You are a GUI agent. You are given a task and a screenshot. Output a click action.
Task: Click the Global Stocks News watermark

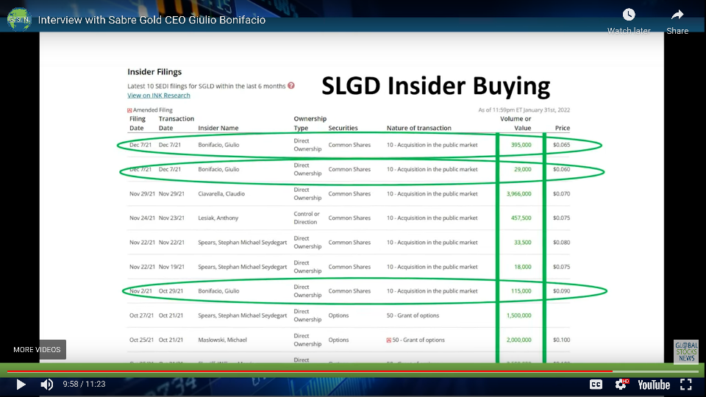pyautogui.click(x=685, y=351)
